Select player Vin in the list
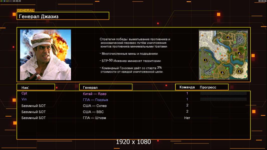The width and height of the screenshot is (267, 150). (x=24, y=99)
